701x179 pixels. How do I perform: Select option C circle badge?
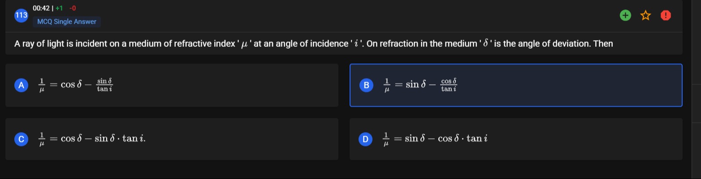pyautogui.click(x=21, y=139)
